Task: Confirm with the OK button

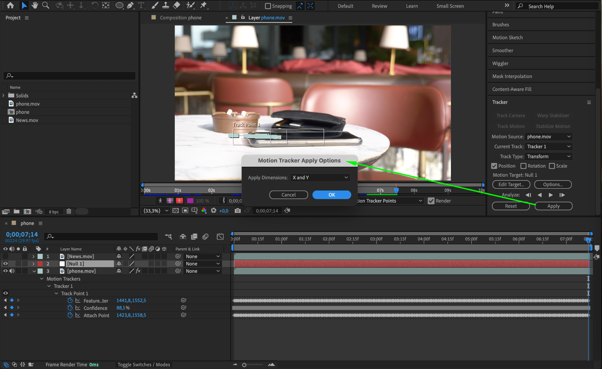Action: [332, 195]
